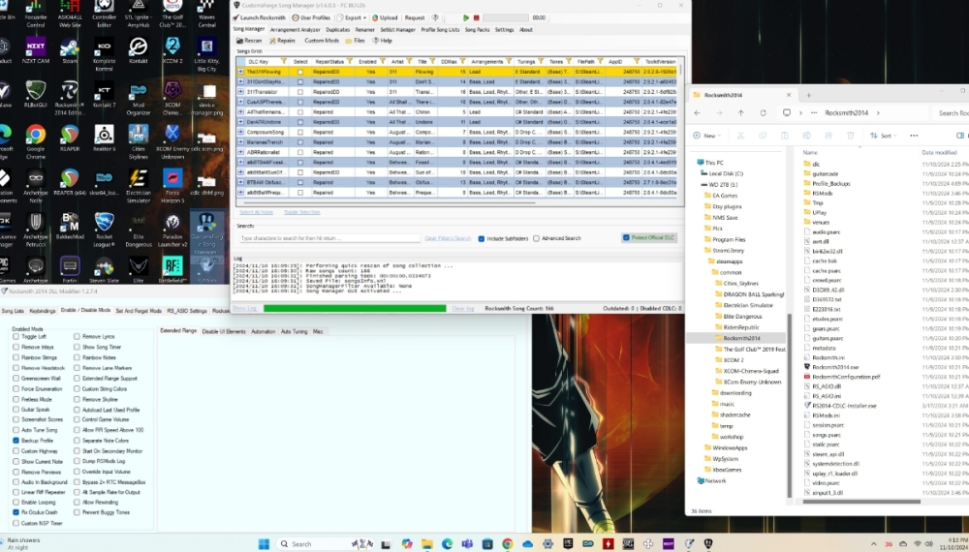
Task: Click filter icon on the Artist column
Action: point(411,61)
